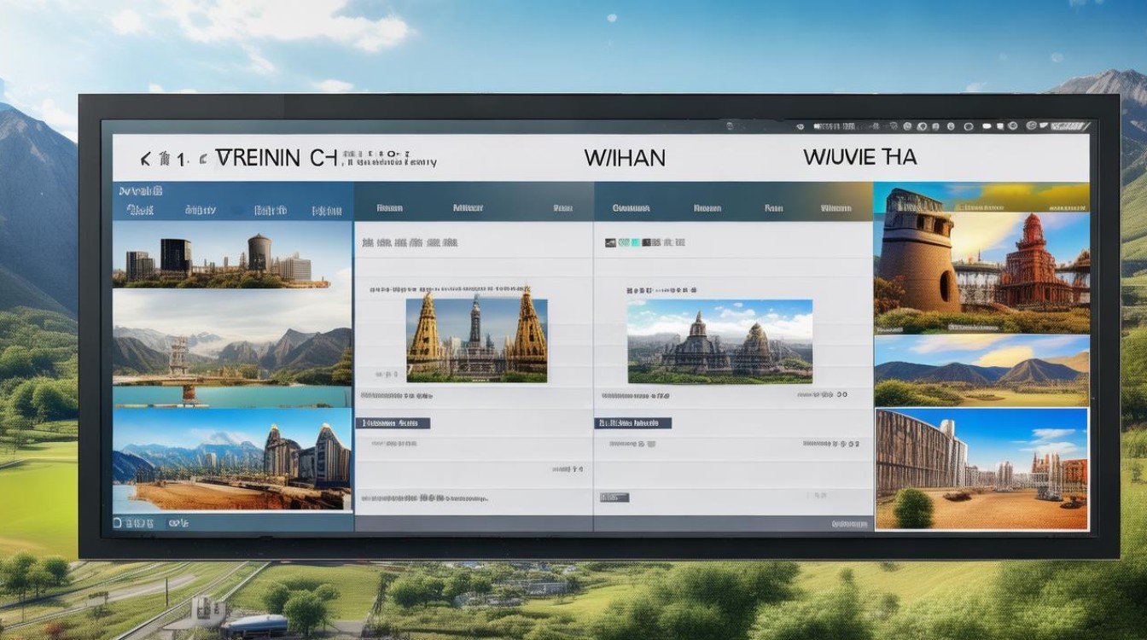Select the VREININ CH heading
Viewport: 1147px width, 640px height.
[x=276, y=158]
